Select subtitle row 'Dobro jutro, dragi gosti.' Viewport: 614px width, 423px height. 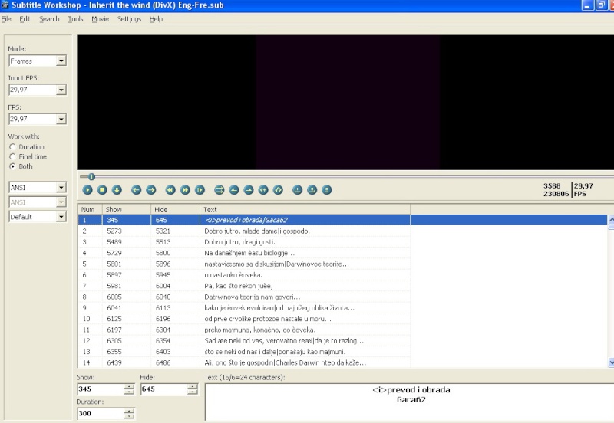(x=239, y=241)
